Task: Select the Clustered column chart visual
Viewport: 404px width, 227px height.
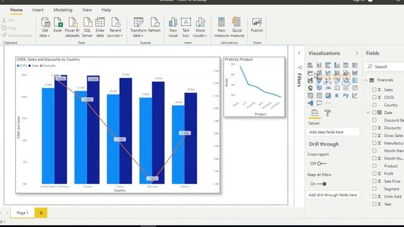Action: pos(337,65)
